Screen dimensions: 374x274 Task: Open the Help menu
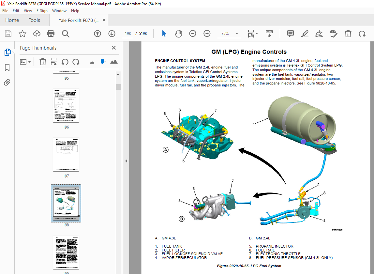[x=75, y=11]
